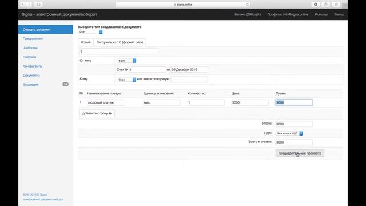Click предварительный просмотр button

click(x=300, y=153)
